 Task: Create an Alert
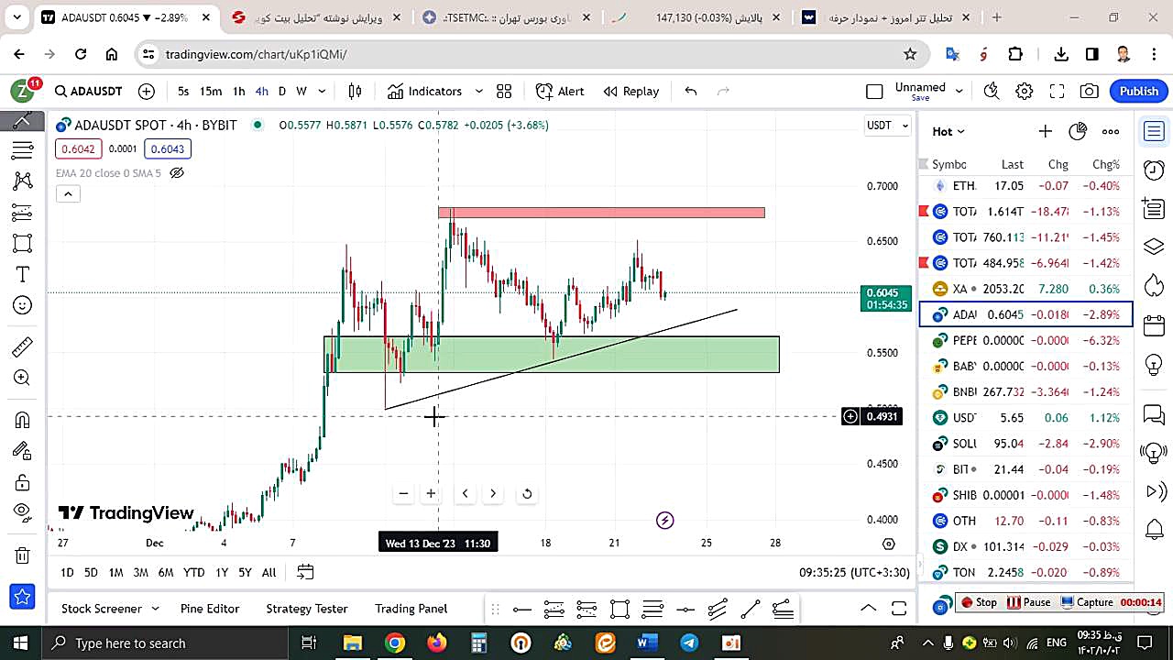tap(560, 91)
